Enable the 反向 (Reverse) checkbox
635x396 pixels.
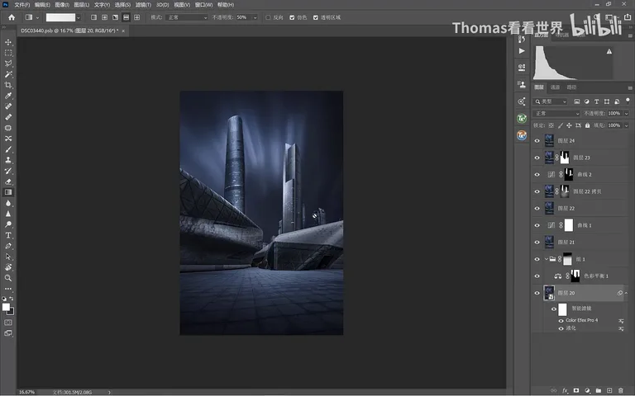pos(268,17)
